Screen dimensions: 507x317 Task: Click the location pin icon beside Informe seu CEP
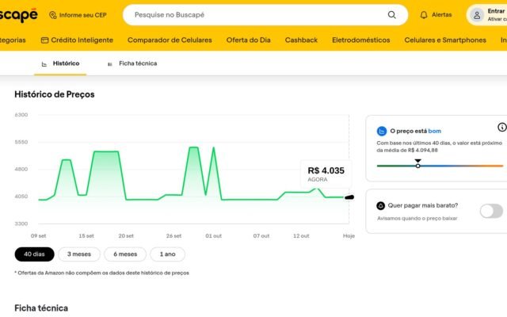(x=53, y=15)
